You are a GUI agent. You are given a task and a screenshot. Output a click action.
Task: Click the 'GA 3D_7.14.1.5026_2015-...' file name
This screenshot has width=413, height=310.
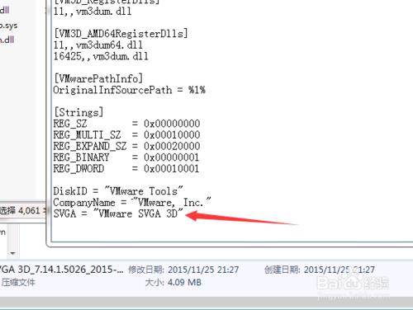coord(62,270)
